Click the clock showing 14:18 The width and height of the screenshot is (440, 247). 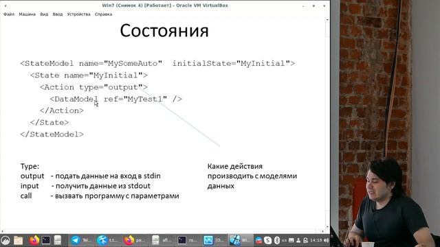pyautogui.click(x=316, y=240)
